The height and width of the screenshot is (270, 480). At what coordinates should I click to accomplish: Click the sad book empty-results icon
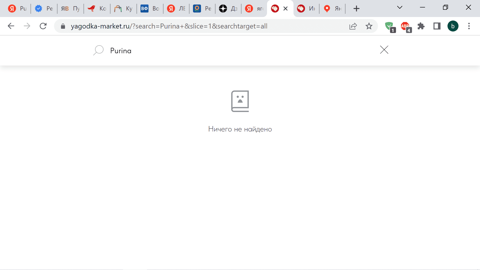(x=240, y=101)
